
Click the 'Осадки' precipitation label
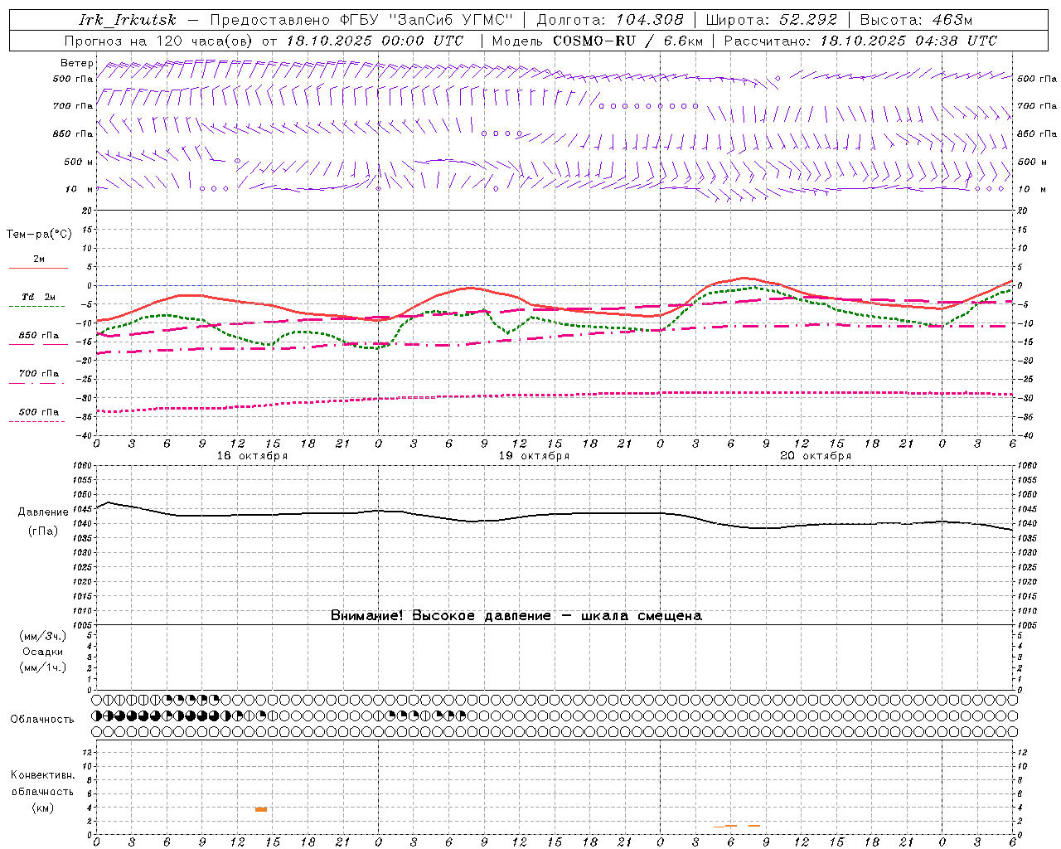(43, 652)
